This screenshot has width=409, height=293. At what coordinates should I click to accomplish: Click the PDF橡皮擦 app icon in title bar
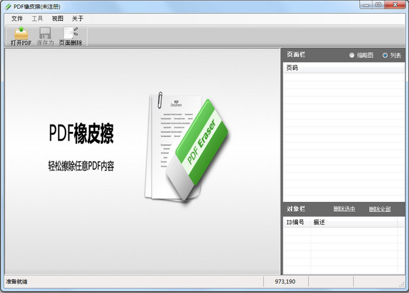pyautogui.click(x=8, y=6)
